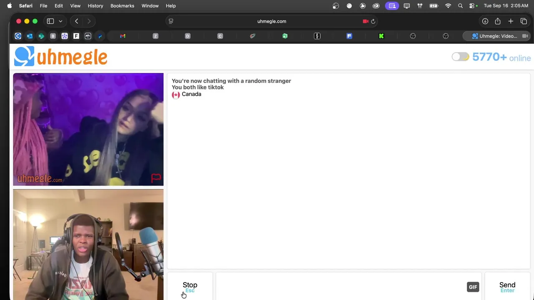Click the stranger's video feed
Viewport: 534px width, 300px height.
point(88,129)
